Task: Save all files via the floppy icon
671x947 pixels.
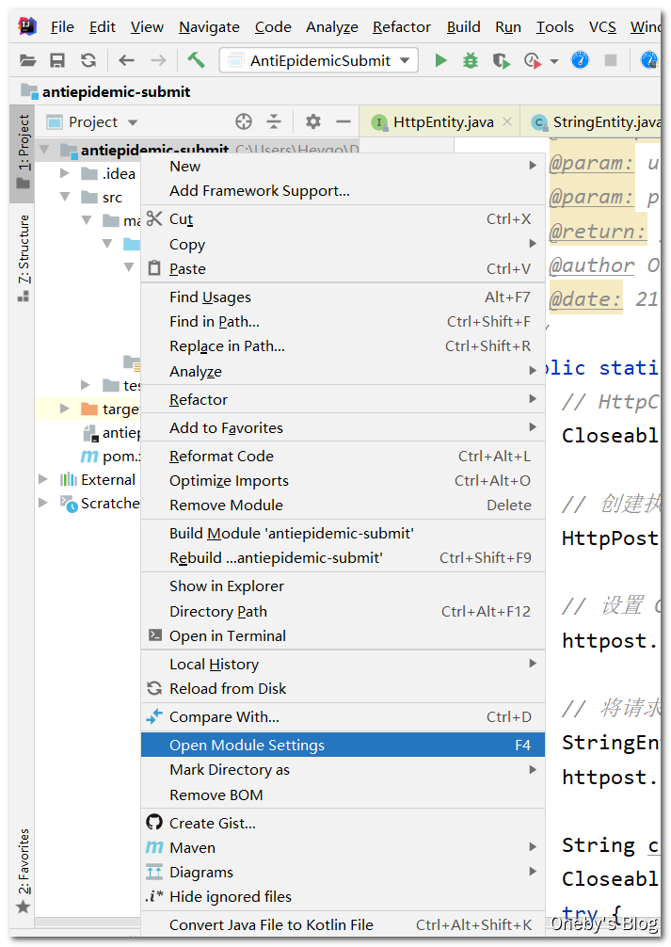Action: pos(57,59)
